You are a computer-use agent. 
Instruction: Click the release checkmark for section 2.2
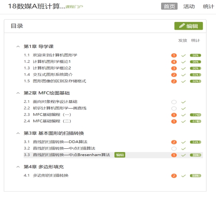pos(183,109)
